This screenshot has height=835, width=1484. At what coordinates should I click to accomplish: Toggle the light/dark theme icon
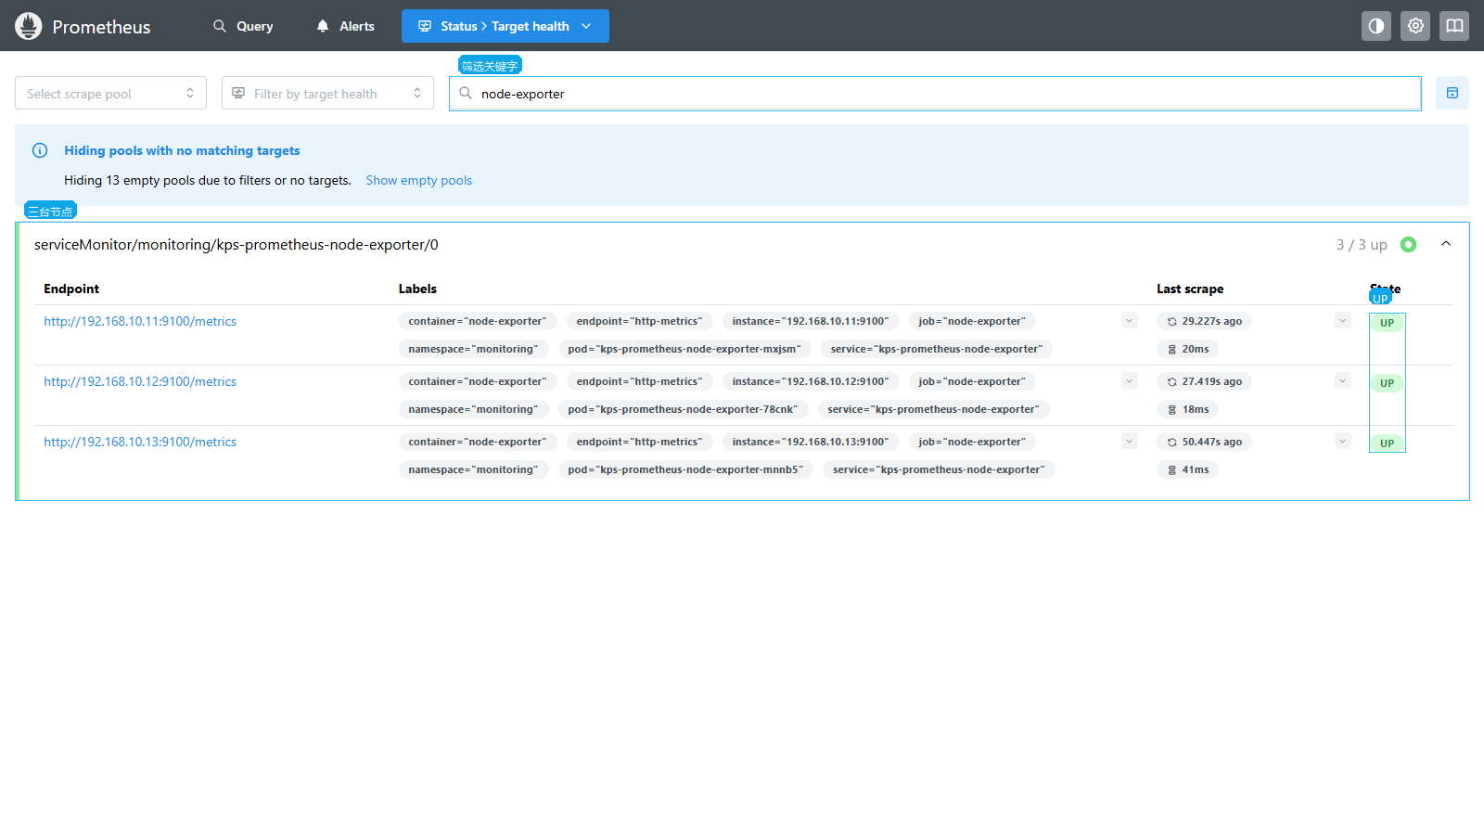point(1376,26)
